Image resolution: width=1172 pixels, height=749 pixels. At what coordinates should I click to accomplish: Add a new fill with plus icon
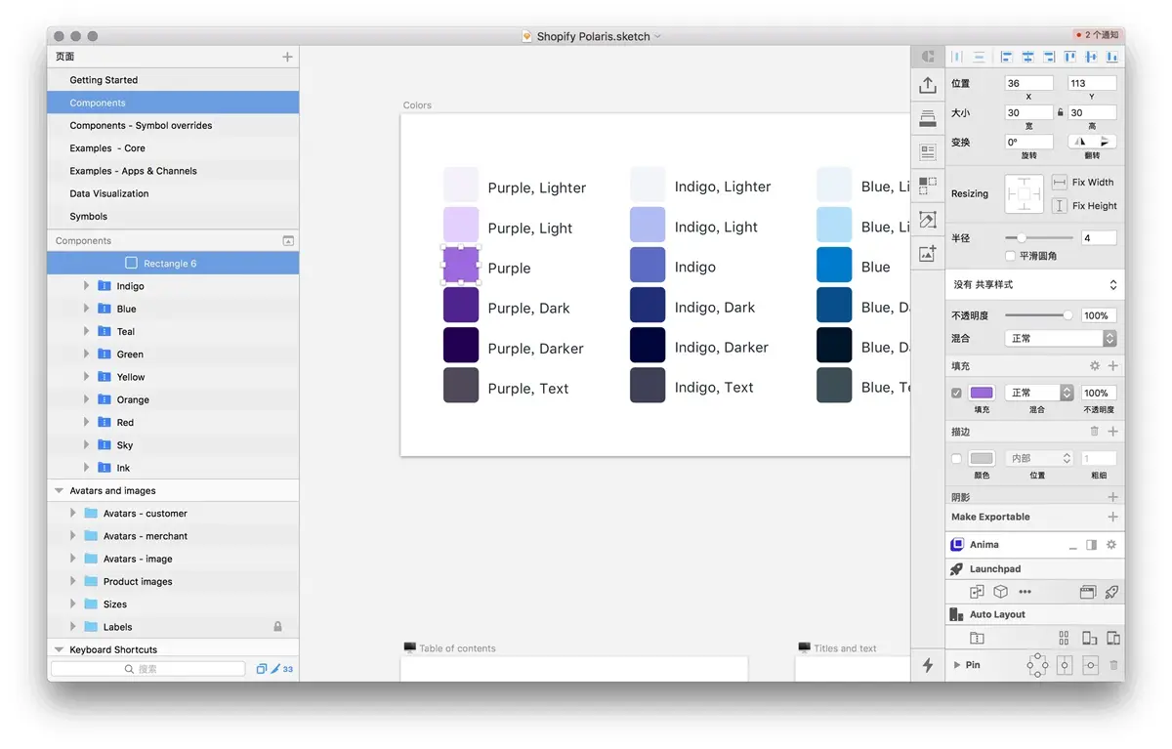click(x=1112, y=366)
